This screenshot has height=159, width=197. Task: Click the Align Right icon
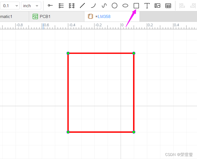[193, 6]
